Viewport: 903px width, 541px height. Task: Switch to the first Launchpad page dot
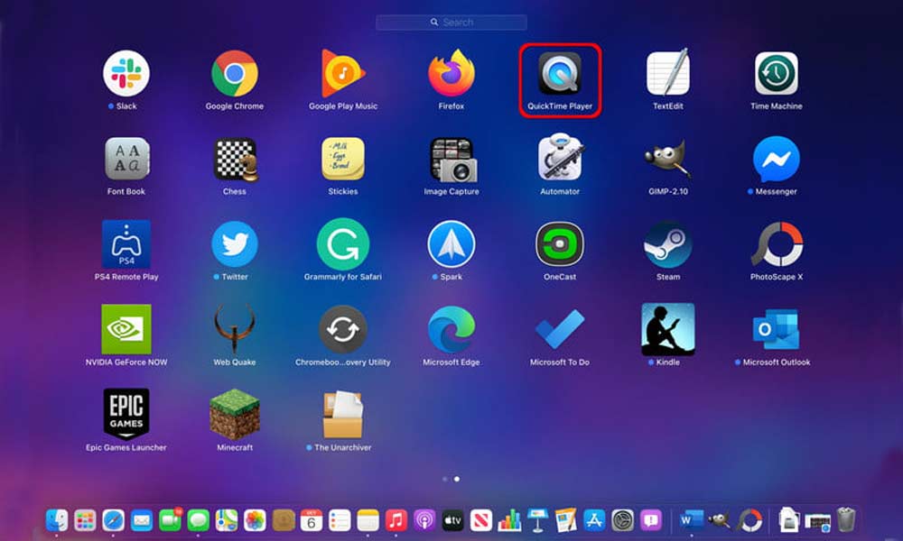(445, 479)
